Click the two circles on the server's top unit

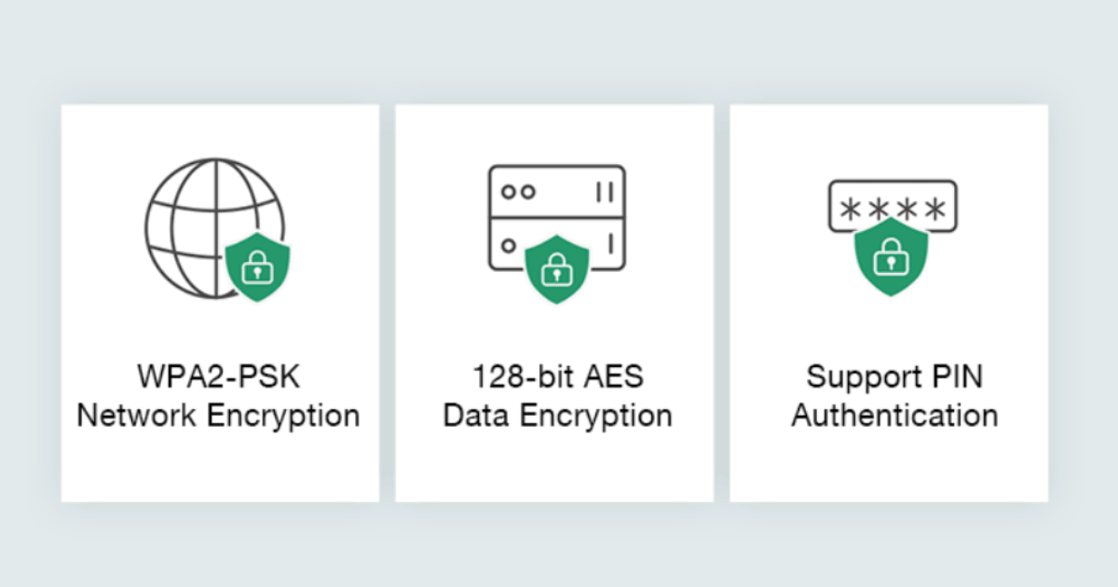pos(518,192)
